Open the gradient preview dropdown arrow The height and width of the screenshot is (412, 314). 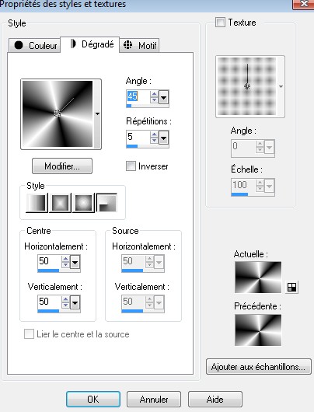coord(97,114)
